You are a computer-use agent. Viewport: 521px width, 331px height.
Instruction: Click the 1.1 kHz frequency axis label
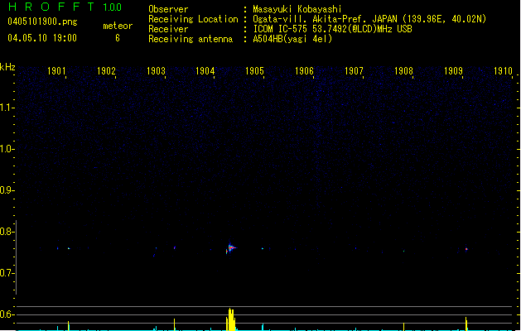(x=7, y=108)
